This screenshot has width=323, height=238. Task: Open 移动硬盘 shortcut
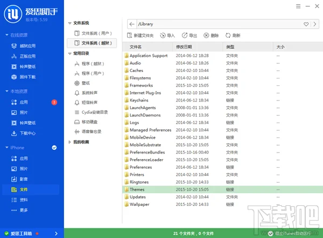[86, 122]
